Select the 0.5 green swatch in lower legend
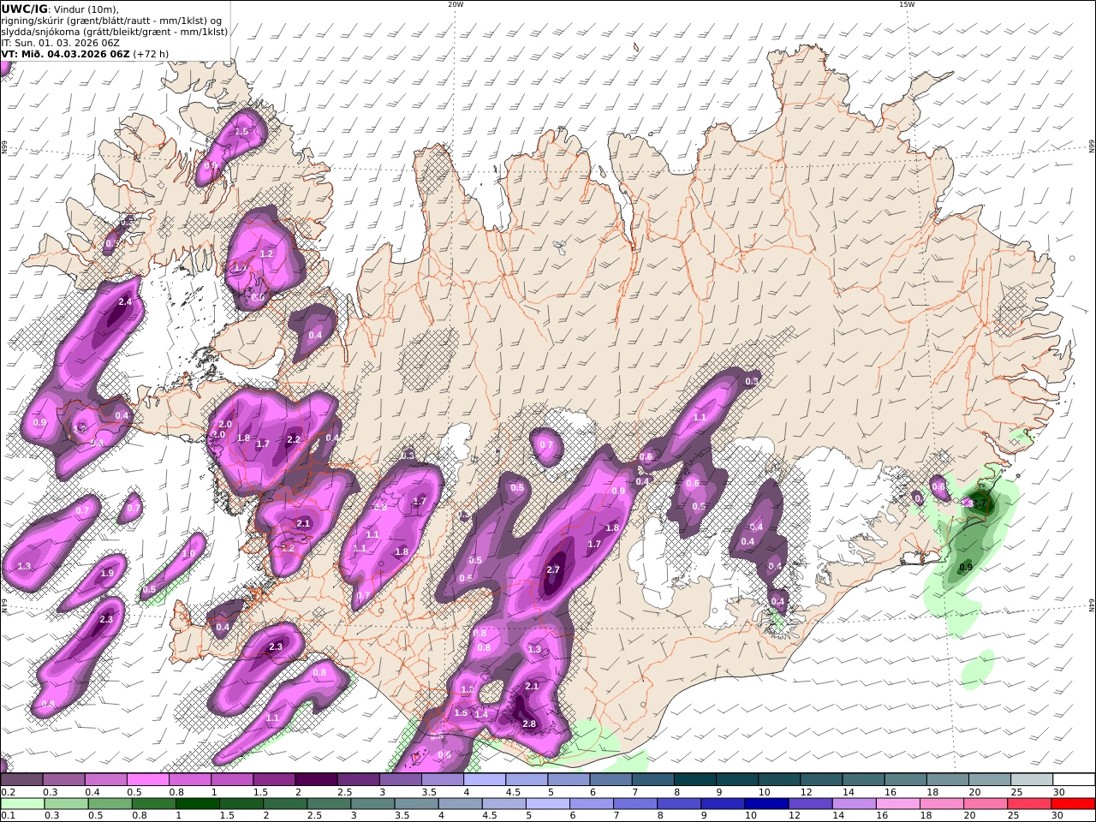The image size is (1096, 822). tap(110, 804)
